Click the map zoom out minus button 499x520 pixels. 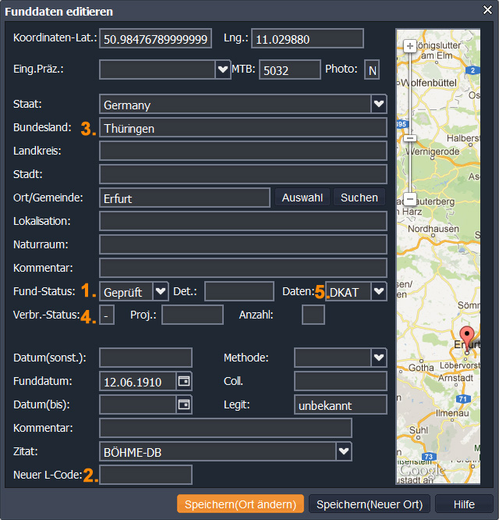[410, 198]
